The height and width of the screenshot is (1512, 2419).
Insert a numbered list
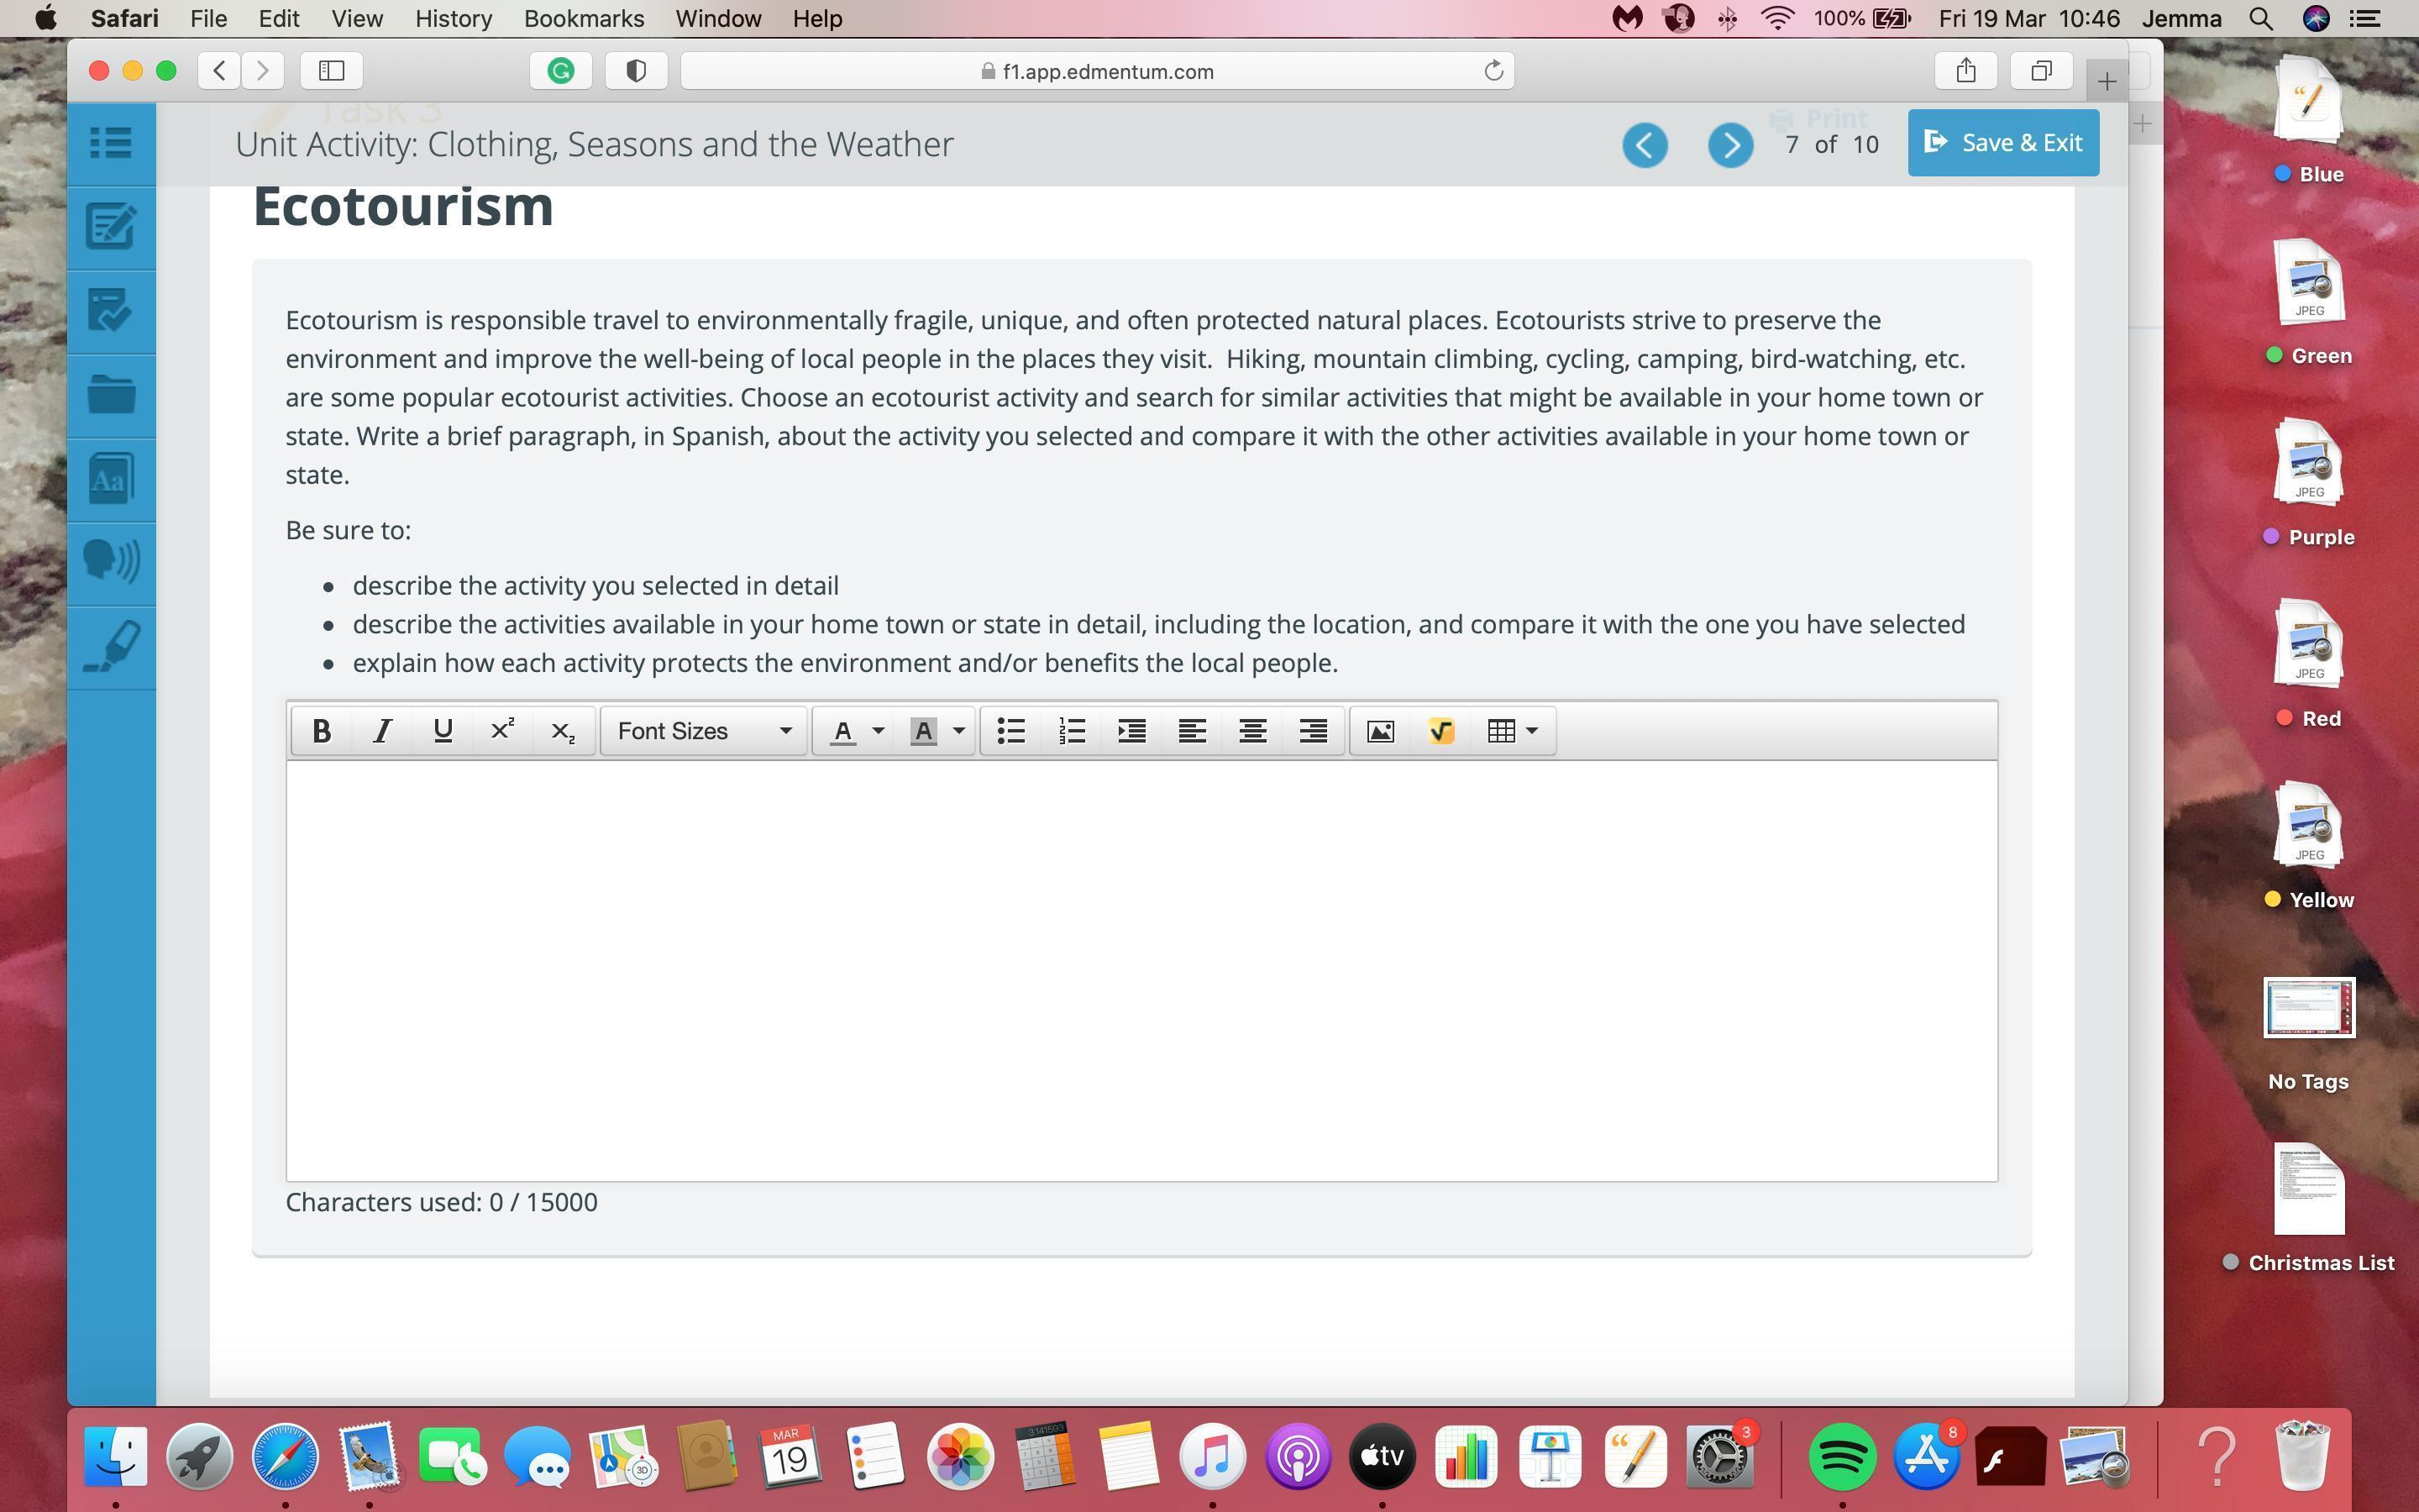point(1072,731)
